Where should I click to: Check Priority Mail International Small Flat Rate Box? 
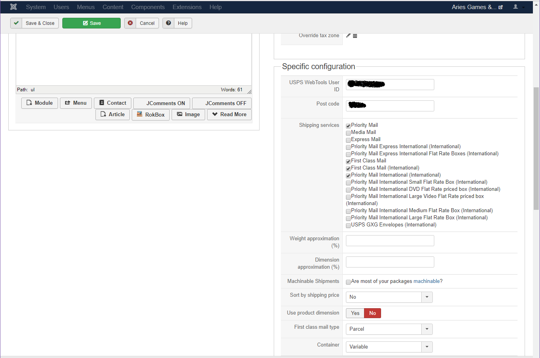pyautogui.click(x=348, y=183)
